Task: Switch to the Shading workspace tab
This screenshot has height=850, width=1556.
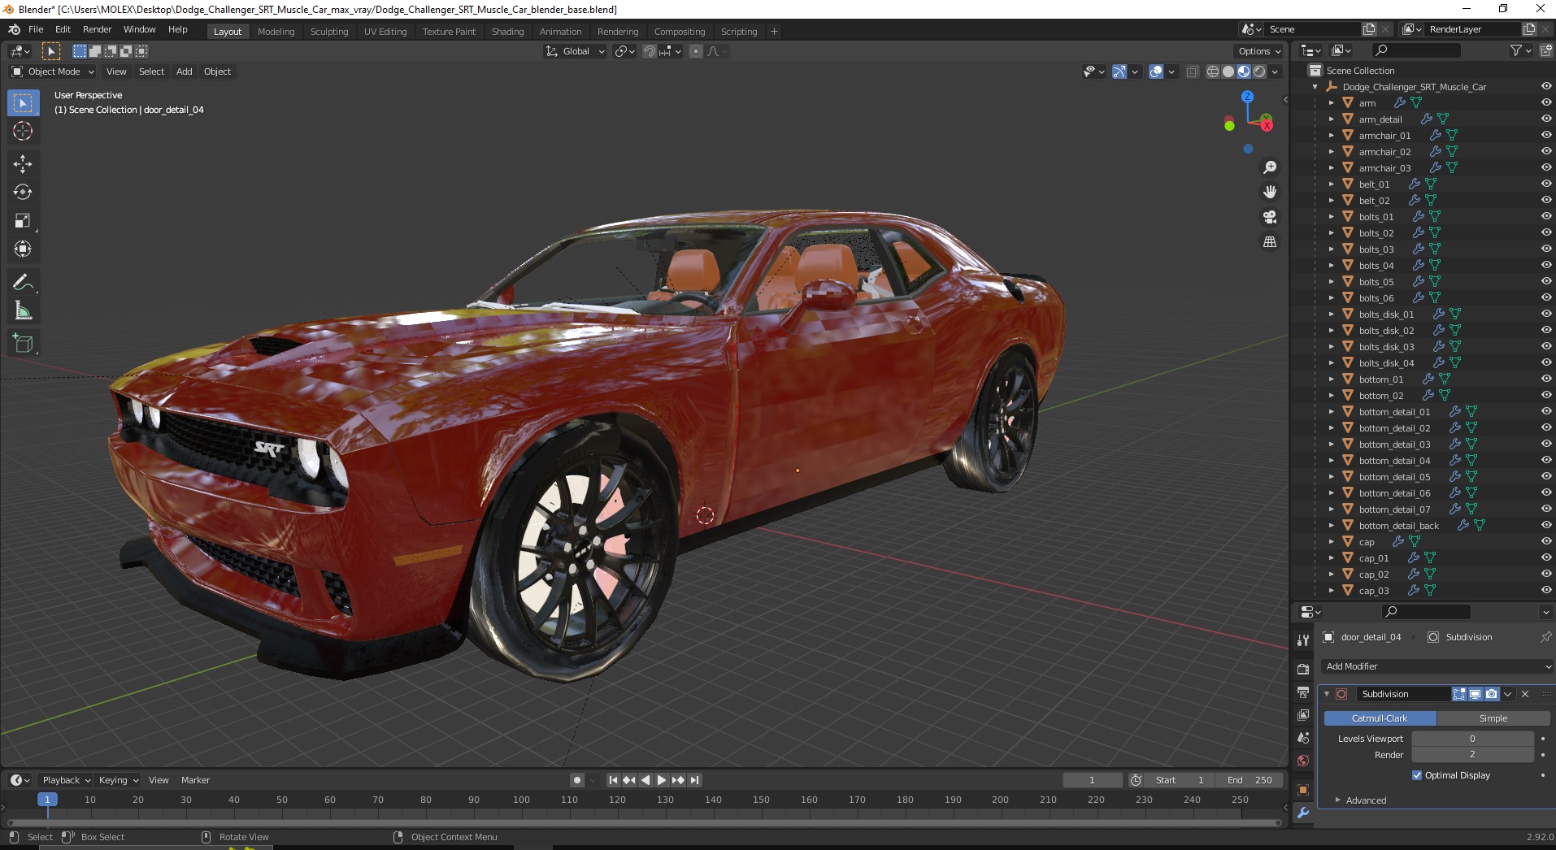Action: click(507, 32)
